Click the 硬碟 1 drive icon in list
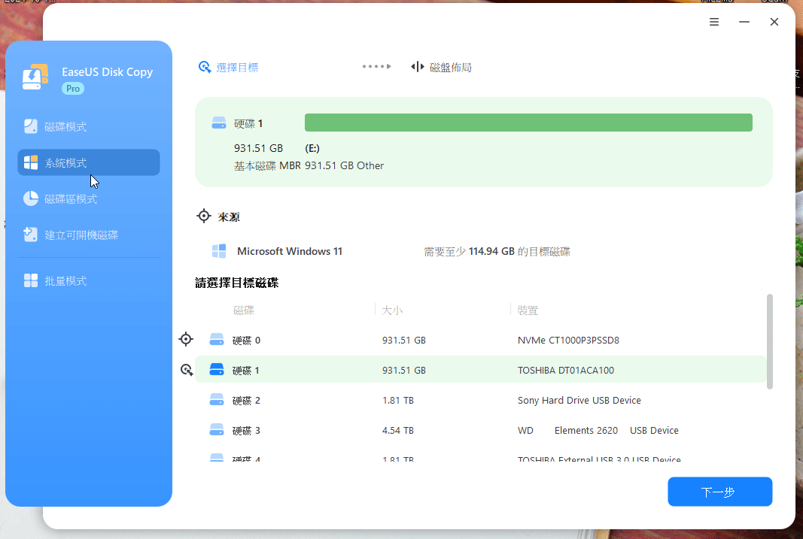 217,369
